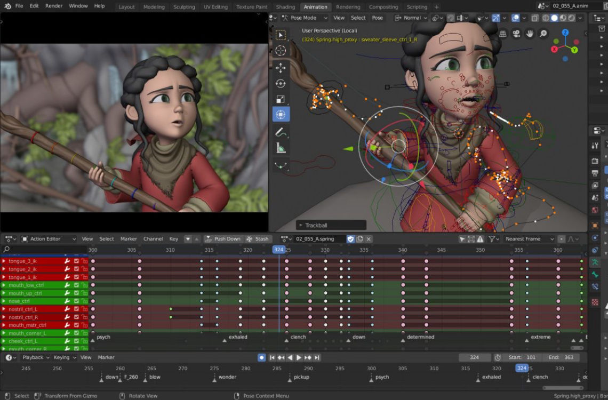This screenshot has height=400, width=608.
Task: Select the Rotate tool in viewport toolbar
Action: point(281,84)
